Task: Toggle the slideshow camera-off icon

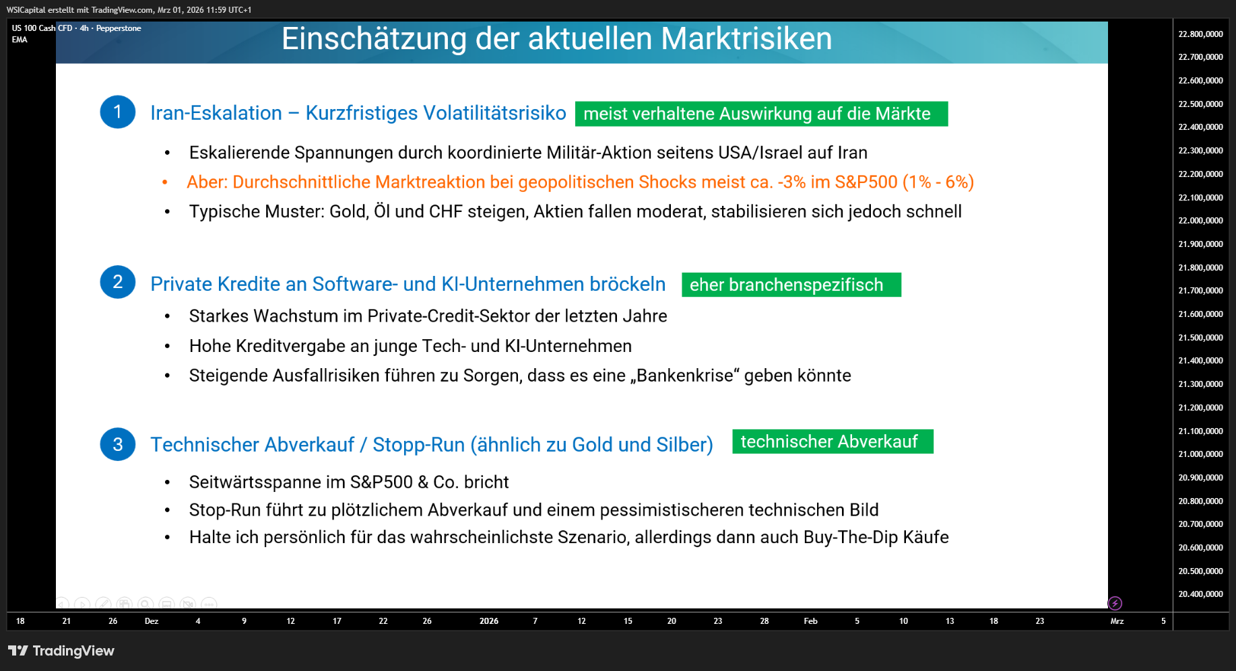Action: [x=189, y=604]
